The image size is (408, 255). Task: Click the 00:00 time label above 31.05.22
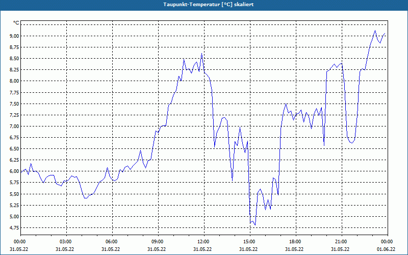[20, 242]
